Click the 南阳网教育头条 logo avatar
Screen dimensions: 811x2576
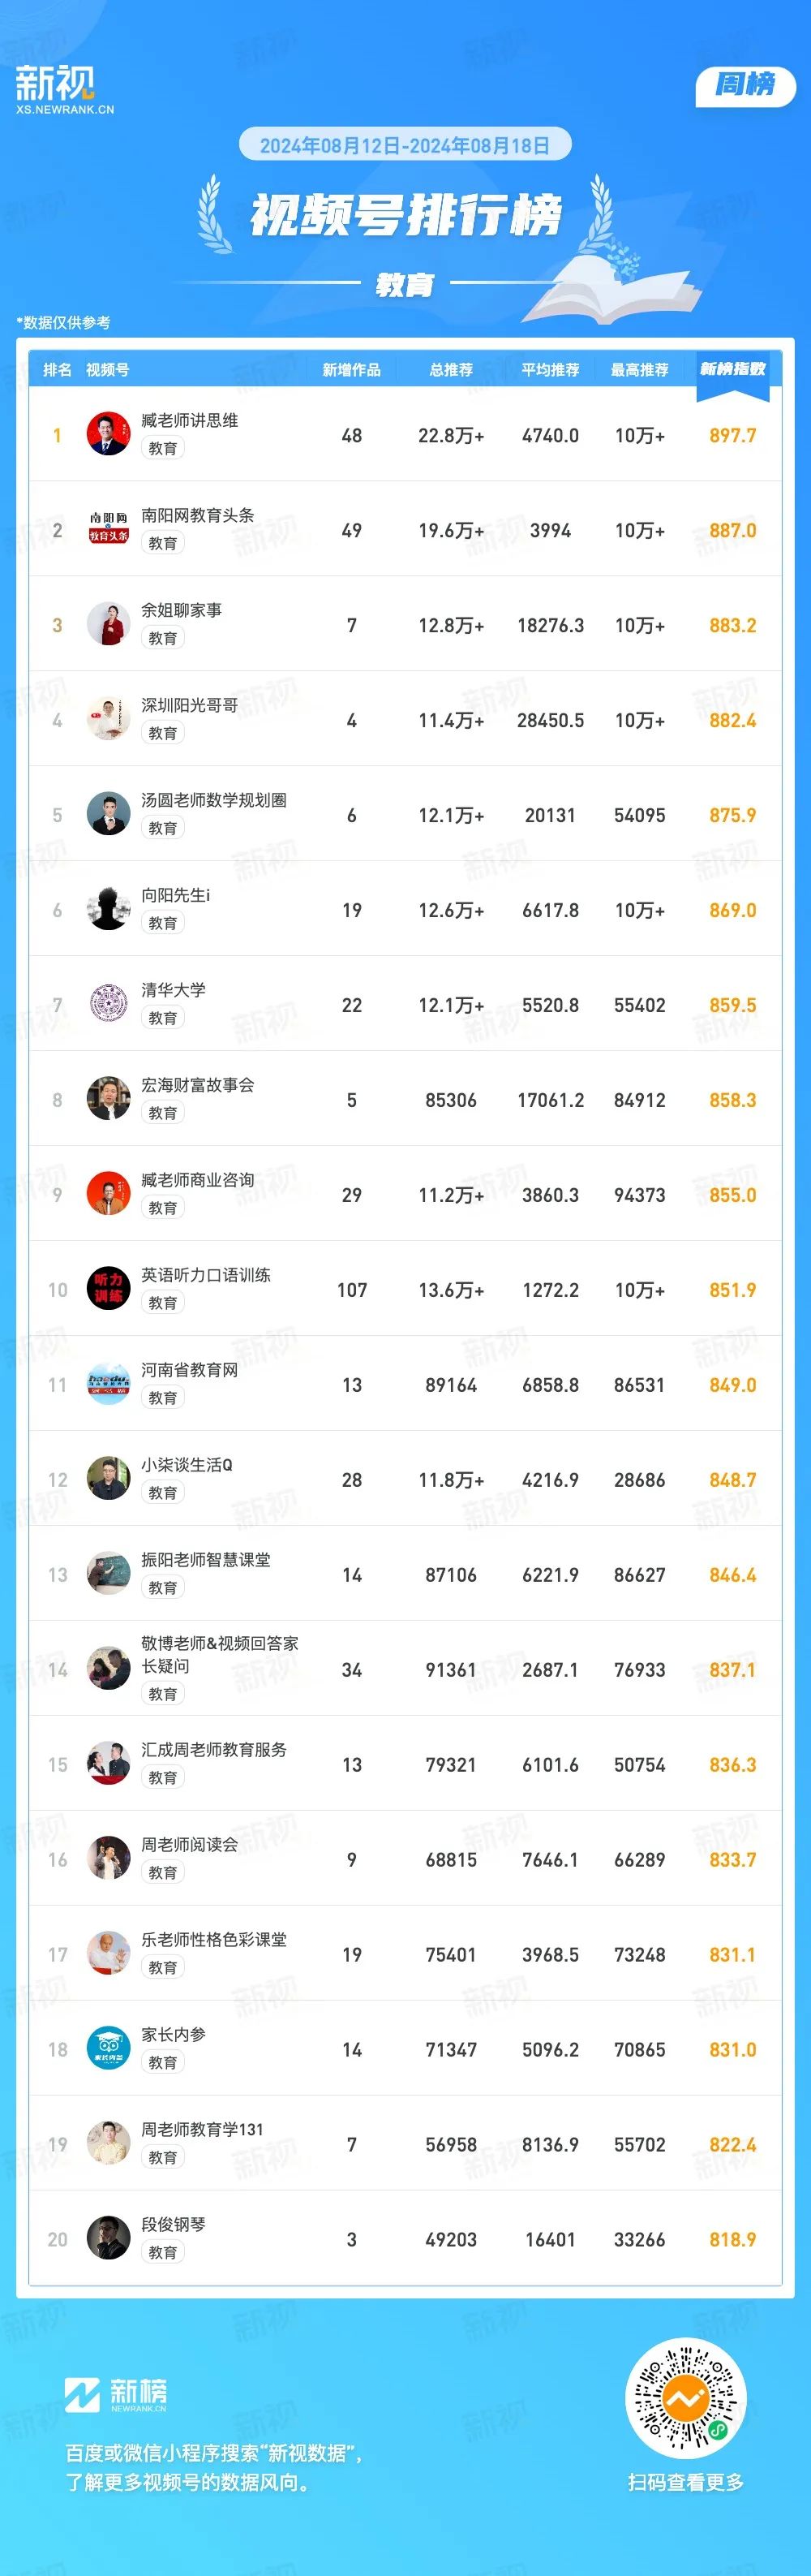click(x=108, y=529)
